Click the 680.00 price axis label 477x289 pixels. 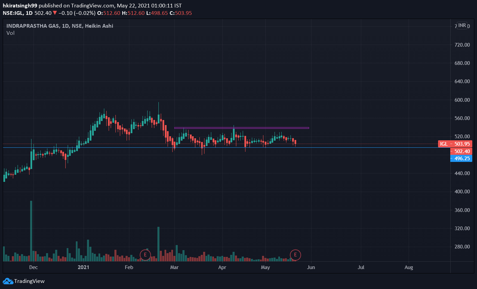pyautogui.click(x=462, y=63)
